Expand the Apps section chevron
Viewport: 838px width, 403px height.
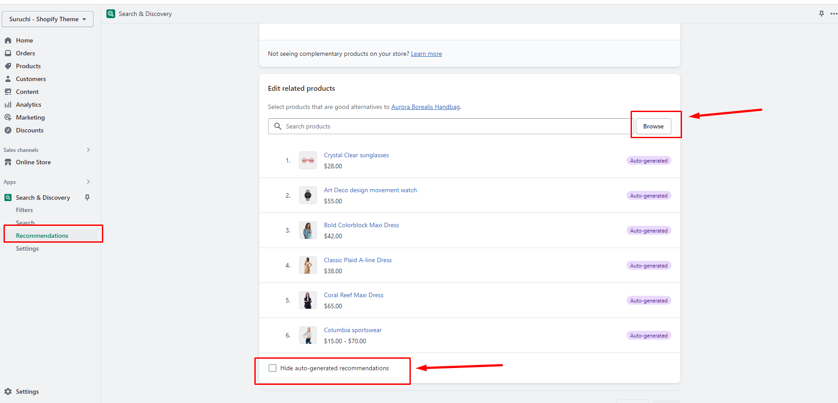click(x=88, y=182)
